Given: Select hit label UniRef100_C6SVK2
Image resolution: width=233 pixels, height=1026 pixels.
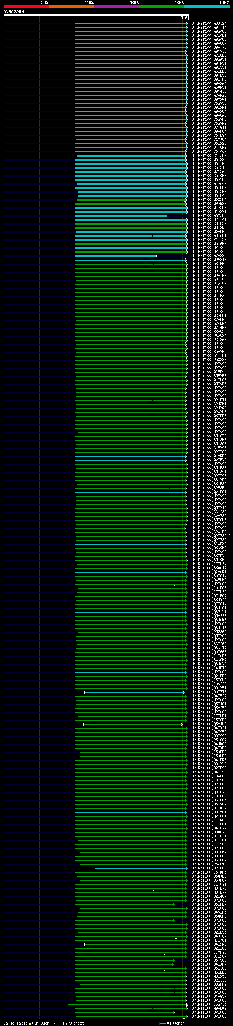Looking at the screenshot, I should [209, 123].
